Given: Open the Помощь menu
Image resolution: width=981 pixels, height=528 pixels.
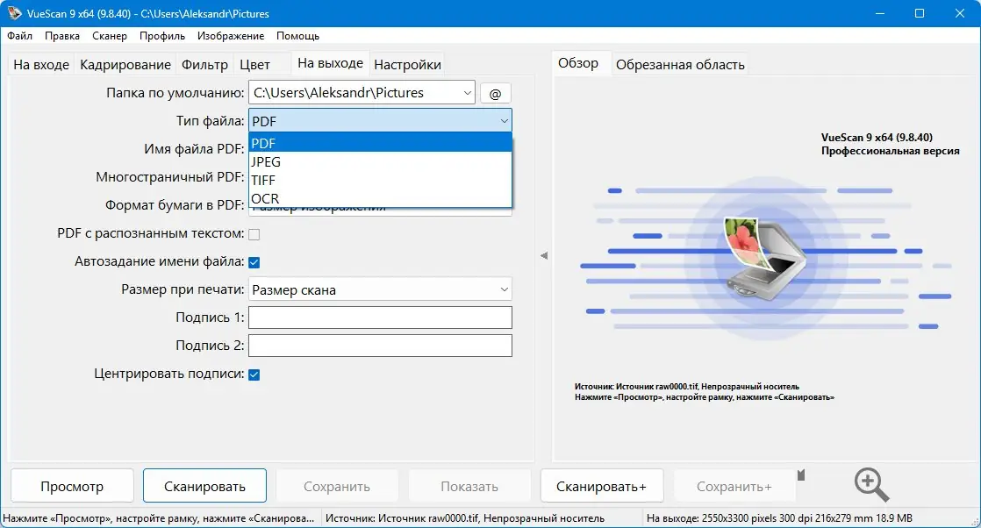Looking at the screenshot, I should (297, 36).
